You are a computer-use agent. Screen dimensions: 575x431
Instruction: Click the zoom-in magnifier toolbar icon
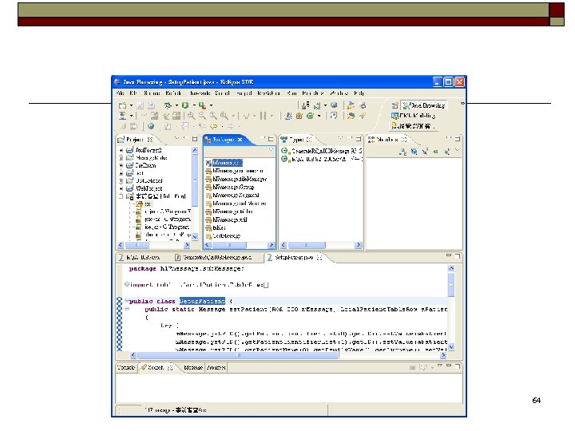191,117
